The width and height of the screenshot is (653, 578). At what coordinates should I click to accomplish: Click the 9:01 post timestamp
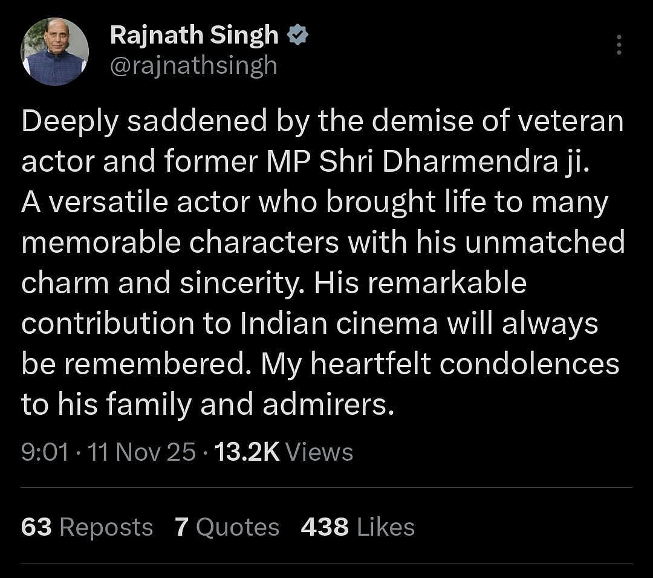[45, 452]
